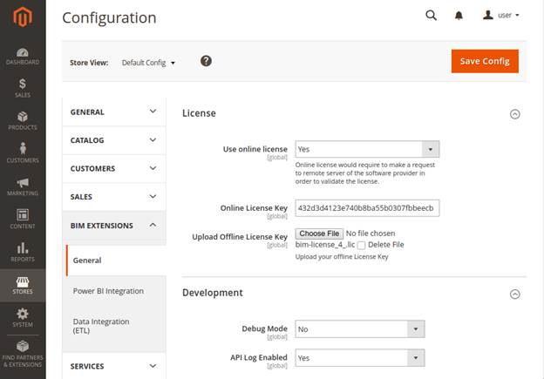Viewport: 544px width, 379px height.
Task: Open Find Partners & Extensions icon
Action: tap(23, 354)
